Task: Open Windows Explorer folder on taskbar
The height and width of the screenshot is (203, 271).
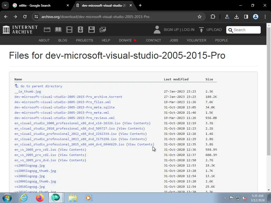Action: point(73,198)
